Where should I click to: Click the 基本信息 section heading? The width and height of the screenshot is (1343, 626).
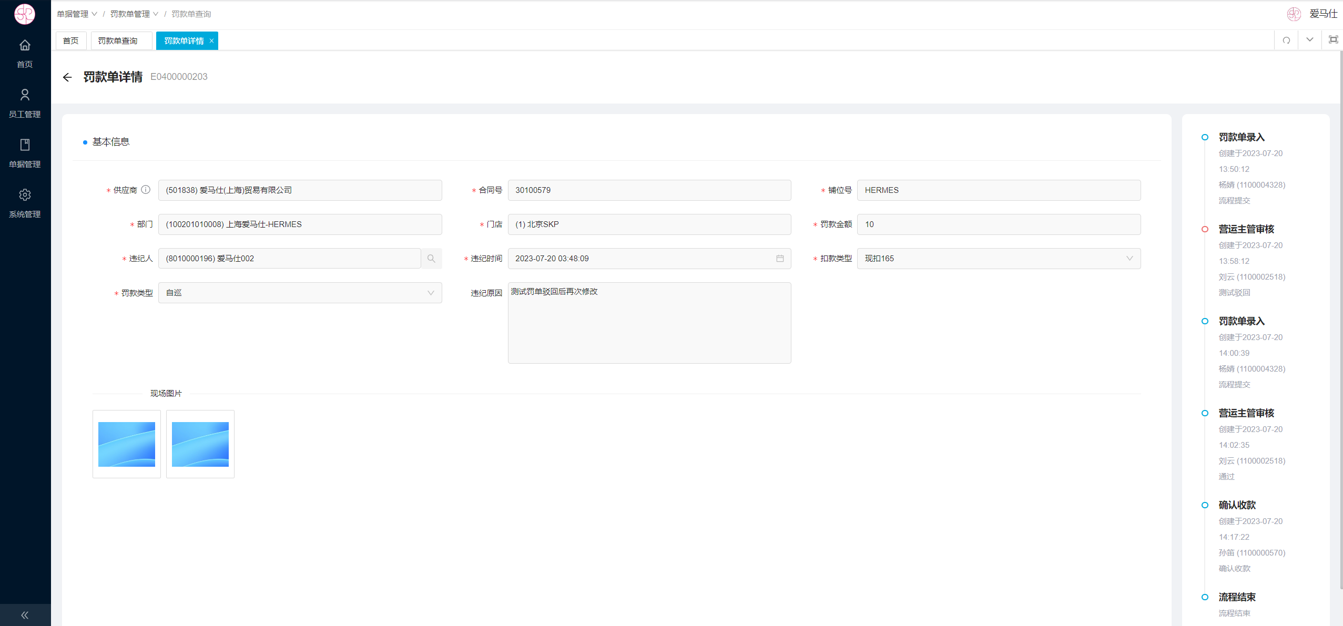pyautogui.click(x=111, y=142)
